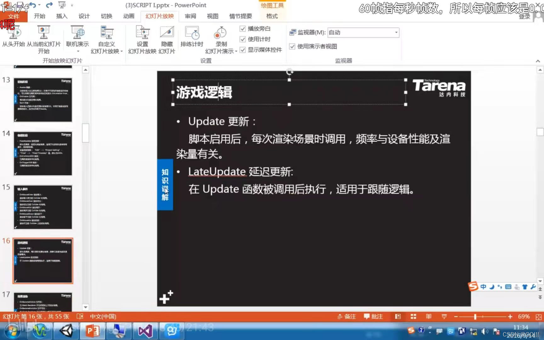Disable the Use Timings checkbox
This screenshot has height=340, width=544.
tap(243, 39)
